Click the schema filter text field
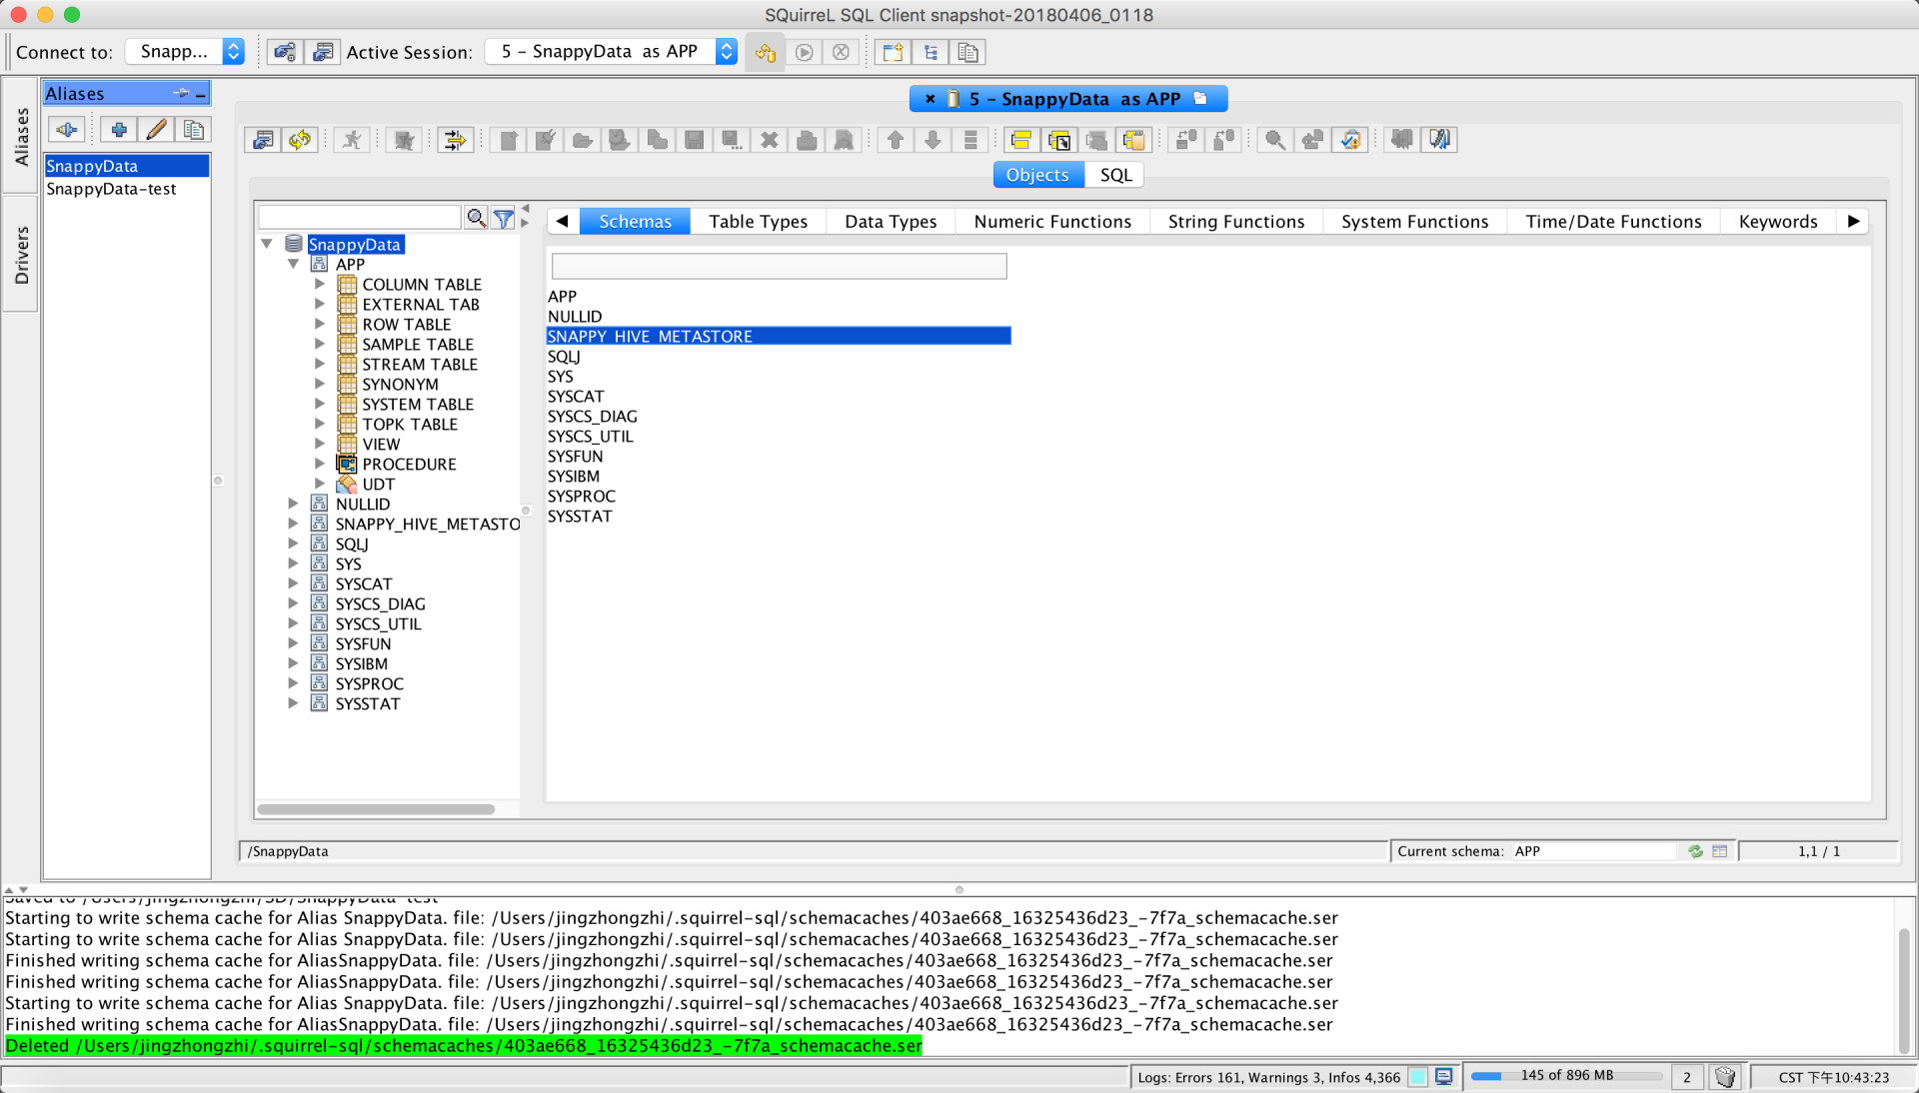The height and width of the screenshot is (1093, 1919). coord(779,266)
